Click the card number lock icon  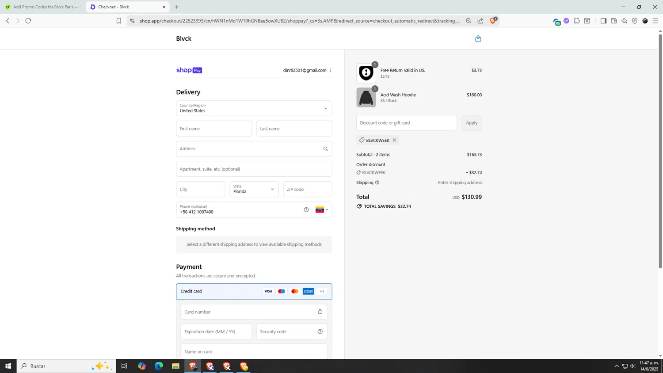[x=320, y=312]
